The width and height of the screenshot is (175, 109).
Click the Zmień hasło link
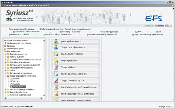[149, 26]
